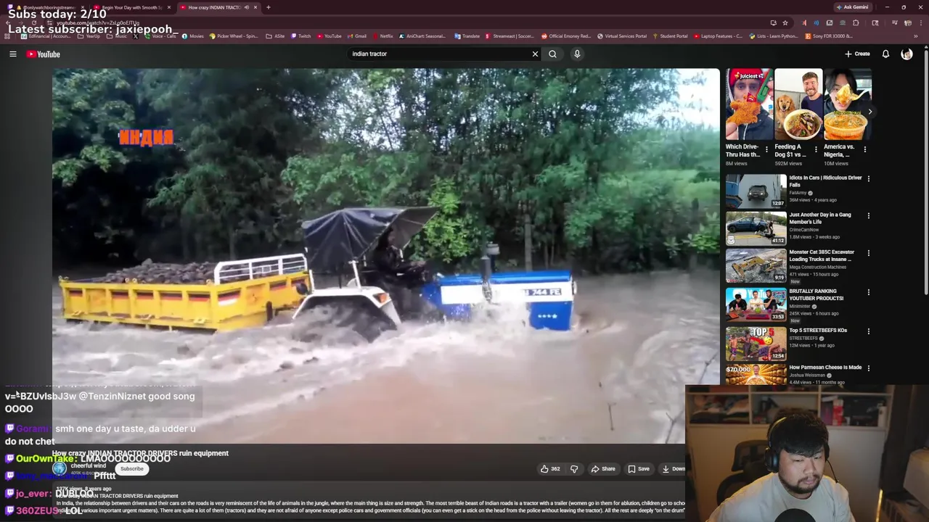Open options for 'Just Another Day' video
This screenshot has width=929, height=522.
(868, 215)
